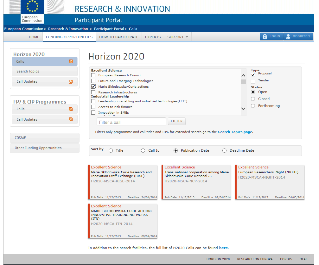Check Access to risk finance
Image resolution: width=319 pixels, height=265 pixels.
point(93,107)
